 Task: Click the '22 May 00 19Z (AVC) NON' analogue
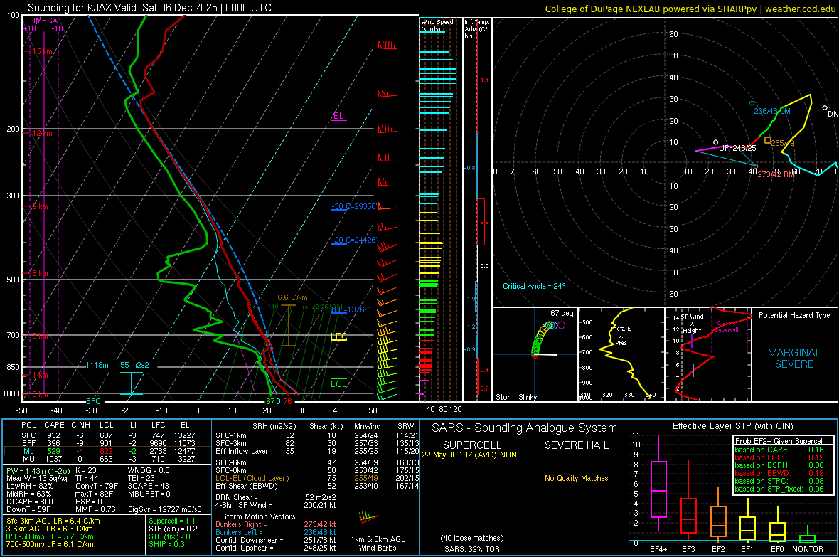coord(469,455)
